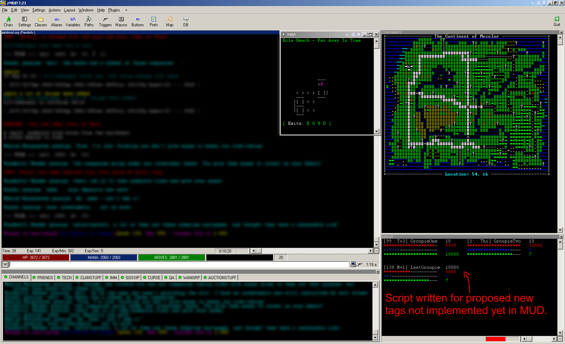Select the WANGRP channel tab
Image resolution: width=565 pixels, height=344 pixels.
point(189,277)
